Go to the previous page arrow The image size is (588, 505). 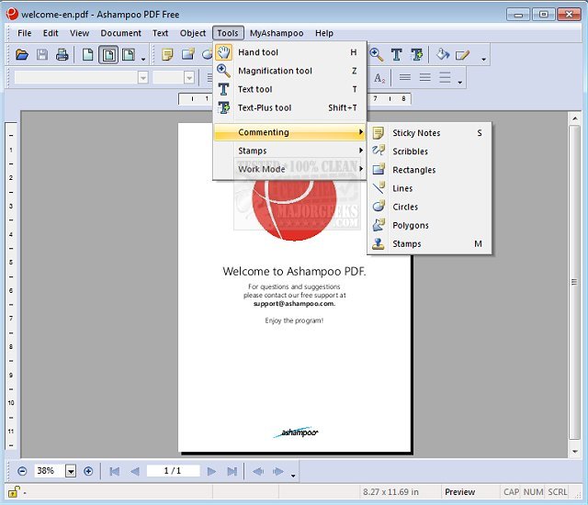pos(135,471)
